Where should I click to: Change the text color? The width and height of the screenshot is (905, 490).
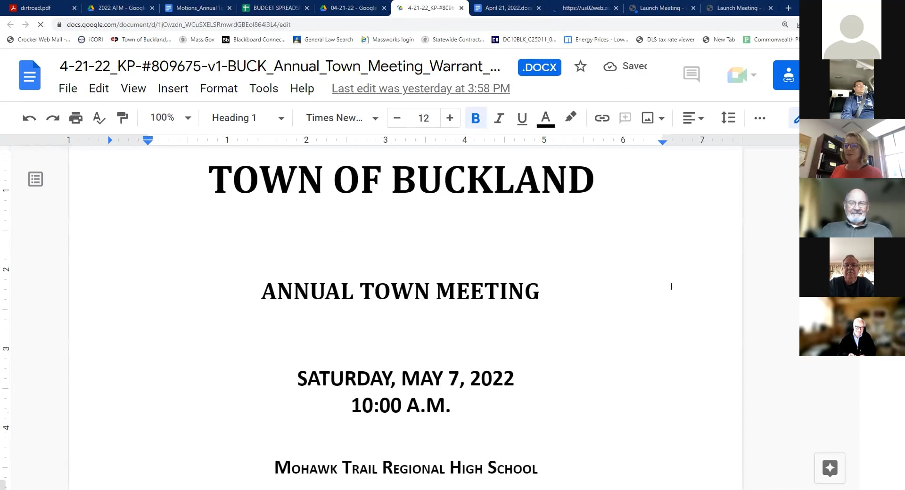click(x=545, y=118)
